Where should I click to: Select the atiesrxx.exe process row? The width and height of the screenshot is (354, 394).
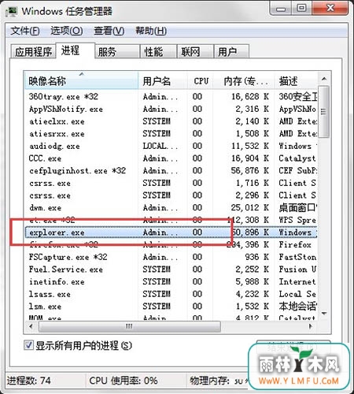pyautogui.click(x=171, y=134)
